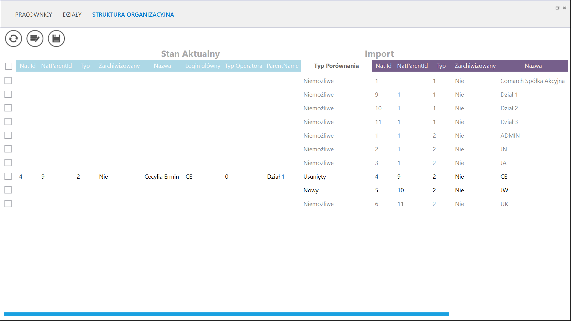This screenshot has height=321, width=571.
Task: Check the box for Dział 2 row
Action: [x=8, y=108]
